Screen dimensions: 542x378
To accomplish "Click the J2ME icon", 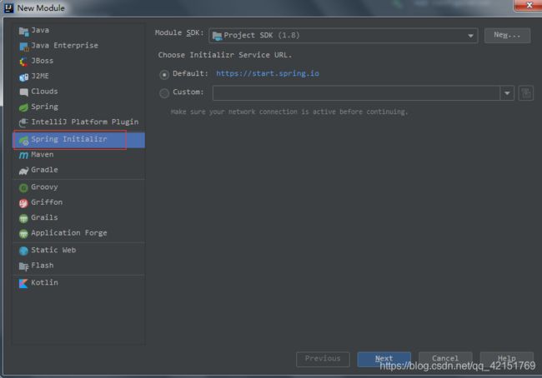I will coord(23,77).
